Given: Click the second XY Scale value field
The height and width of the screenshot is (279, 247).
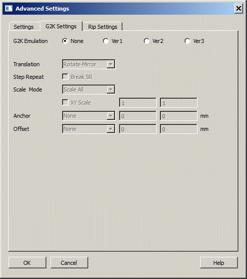Looking at the screenshot, I should click(178, 103).
